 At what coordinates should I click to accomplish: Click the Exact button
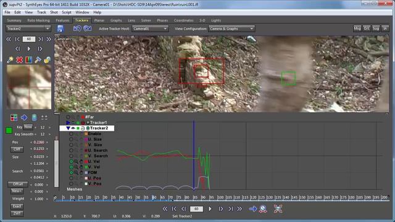(x=17, y=207)
